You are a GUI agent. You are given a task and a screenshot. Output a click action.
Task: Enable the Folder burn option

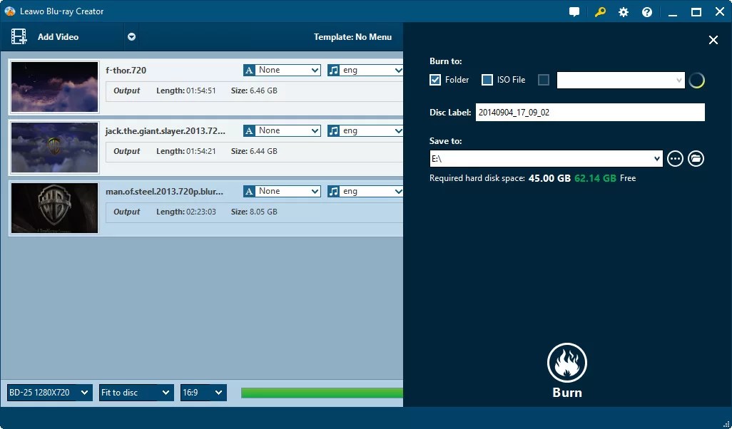tap(435, 80)
